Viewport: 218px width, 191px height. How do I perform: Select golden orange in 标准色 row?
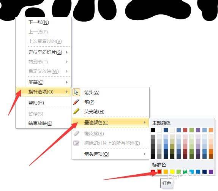coord(166,172)
